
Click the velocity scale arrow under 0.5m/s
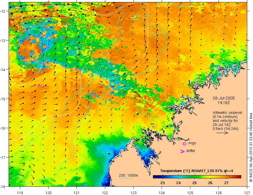point(222,133)
